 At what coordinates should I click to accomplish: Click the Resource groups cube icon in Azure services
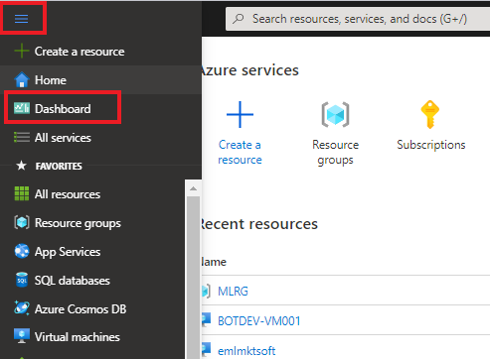point(335,115)
